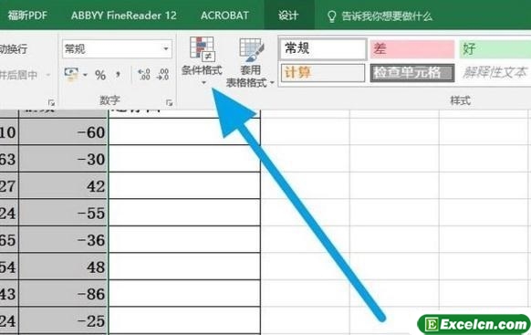531x335 pixels.
Task: Open the 常规 number format combo box
Action: 117,48
